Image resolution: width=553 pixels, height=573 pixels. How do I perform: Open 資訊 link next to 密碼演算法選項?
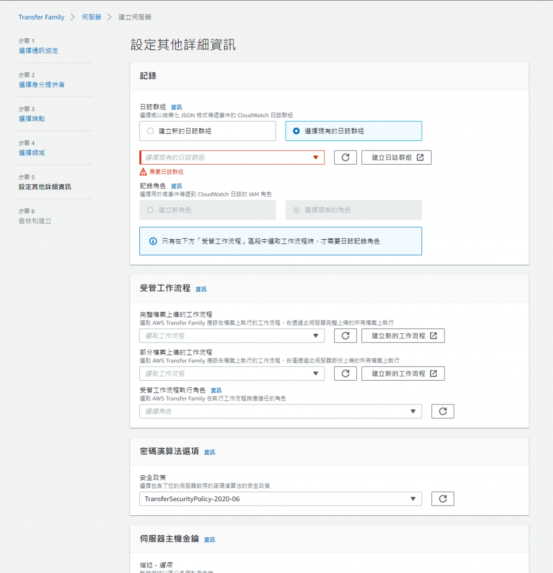click(x=210, y=452)
